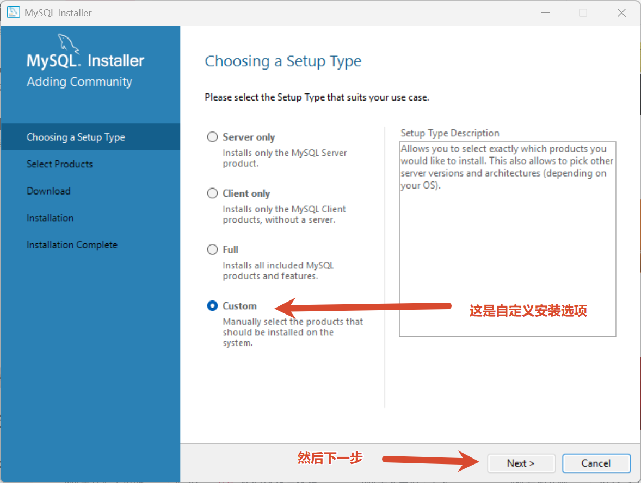641x483 pixels.
Task: Click 'Installs all included MySQL products' description
Action: pos(278,271)
